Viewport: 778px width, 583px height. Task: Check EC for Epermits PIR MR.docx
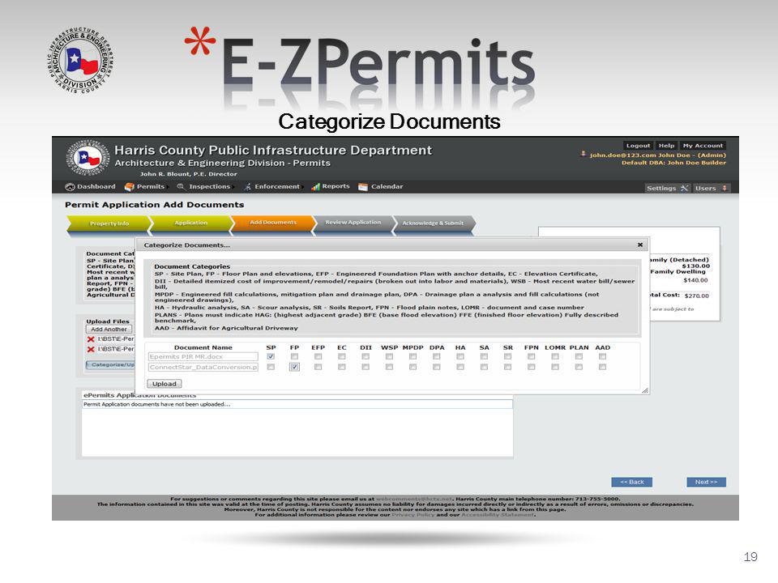[x=342, y=356]
